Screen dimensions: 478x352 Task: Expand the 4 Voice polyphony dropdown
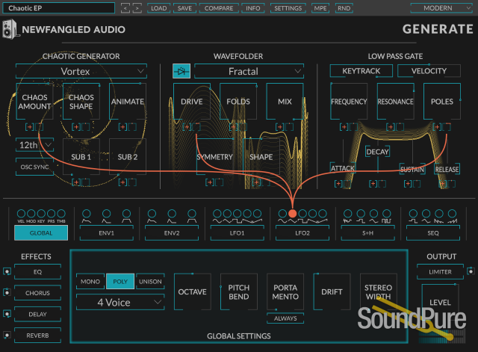[x=119, y=302]
